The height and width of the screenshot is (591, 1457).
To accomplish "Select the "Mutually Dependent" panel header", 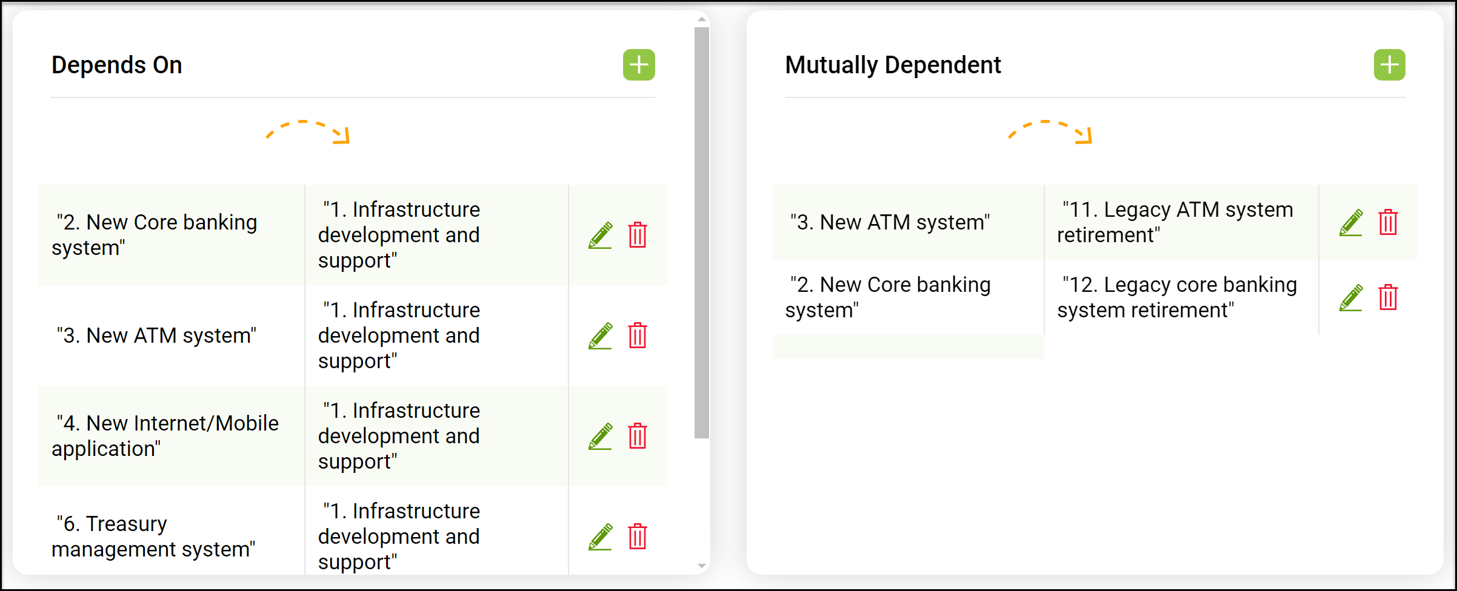I will 893,65.
